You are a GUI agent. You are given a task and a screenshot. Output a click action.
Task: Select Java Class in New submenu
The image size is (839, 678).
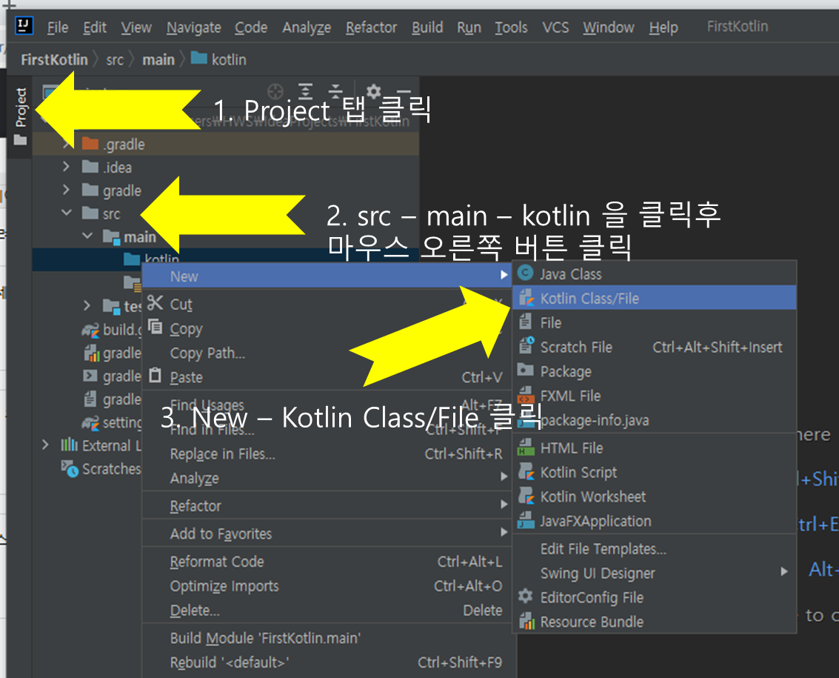[655, 273]
